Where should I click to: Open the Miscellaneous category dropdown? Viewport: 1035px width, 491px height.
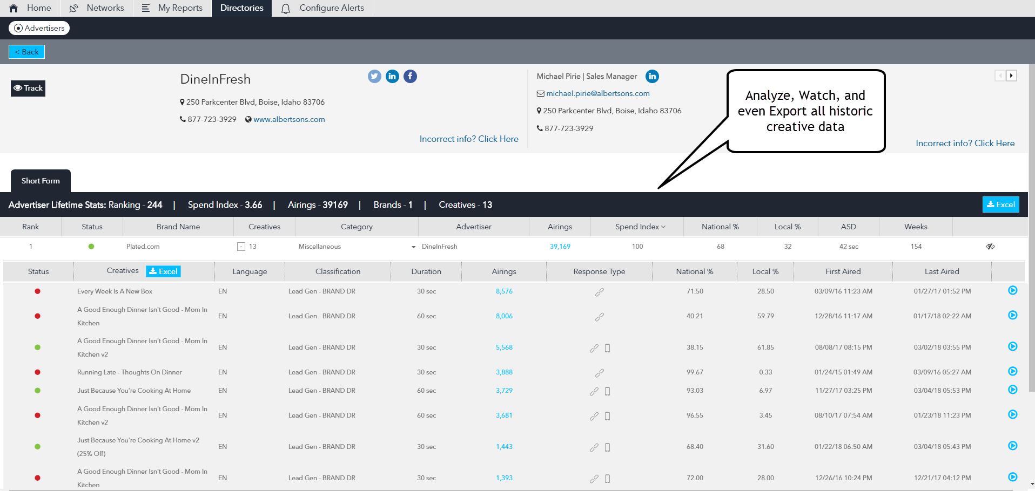(413, 247)
